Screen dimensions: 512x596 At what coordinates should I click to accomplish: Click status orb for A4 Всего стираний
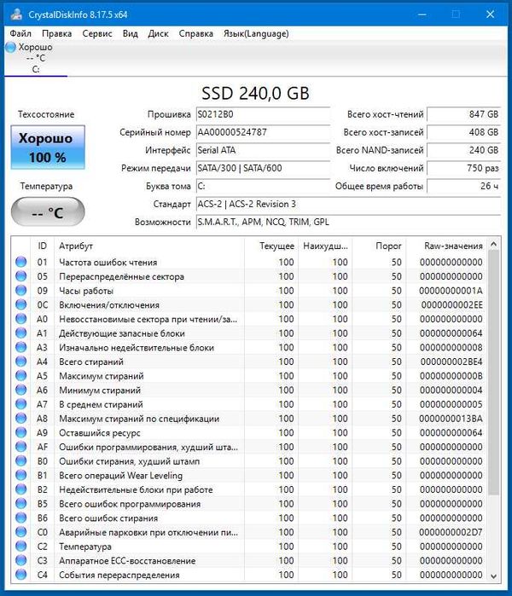[21, 362]
